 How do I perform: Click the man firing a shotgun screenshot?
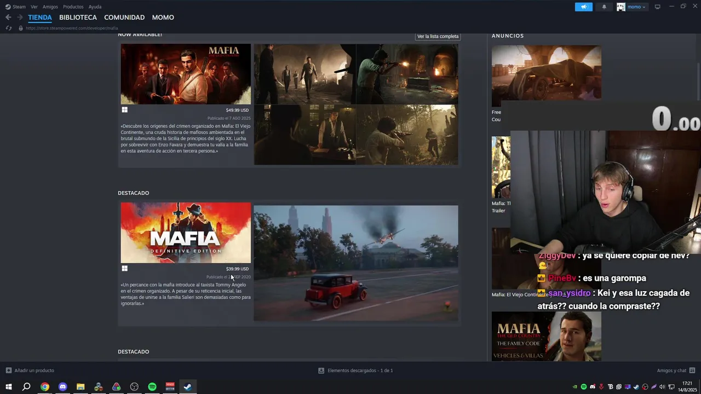(407, 74)
